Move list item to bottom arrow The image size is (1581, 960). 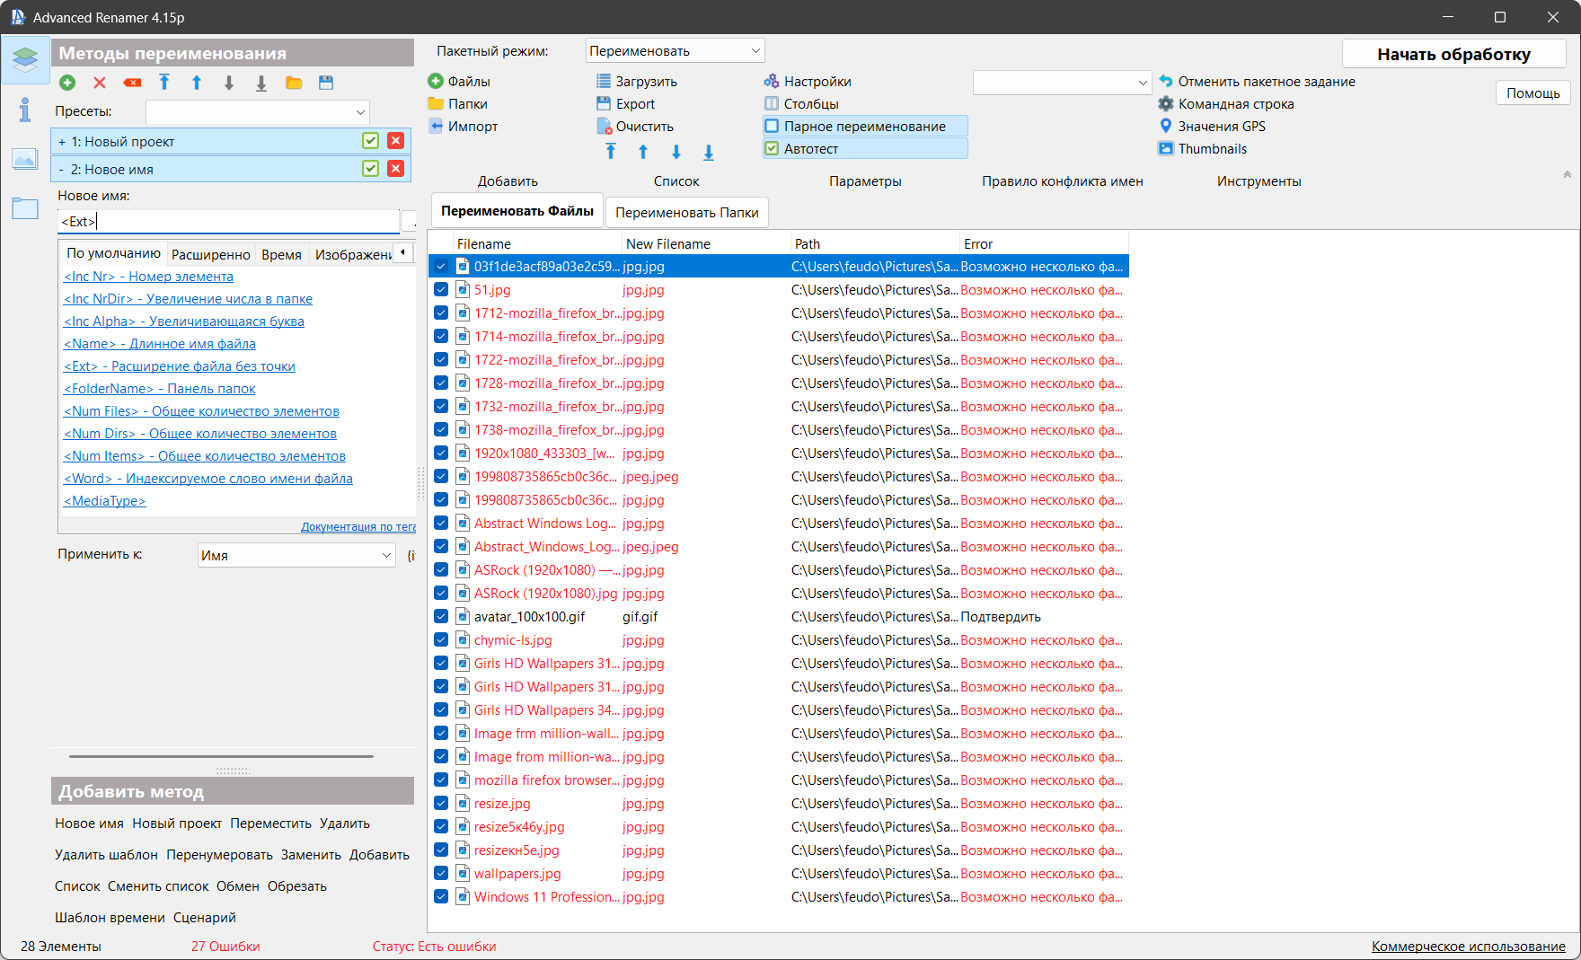(709, 152)
